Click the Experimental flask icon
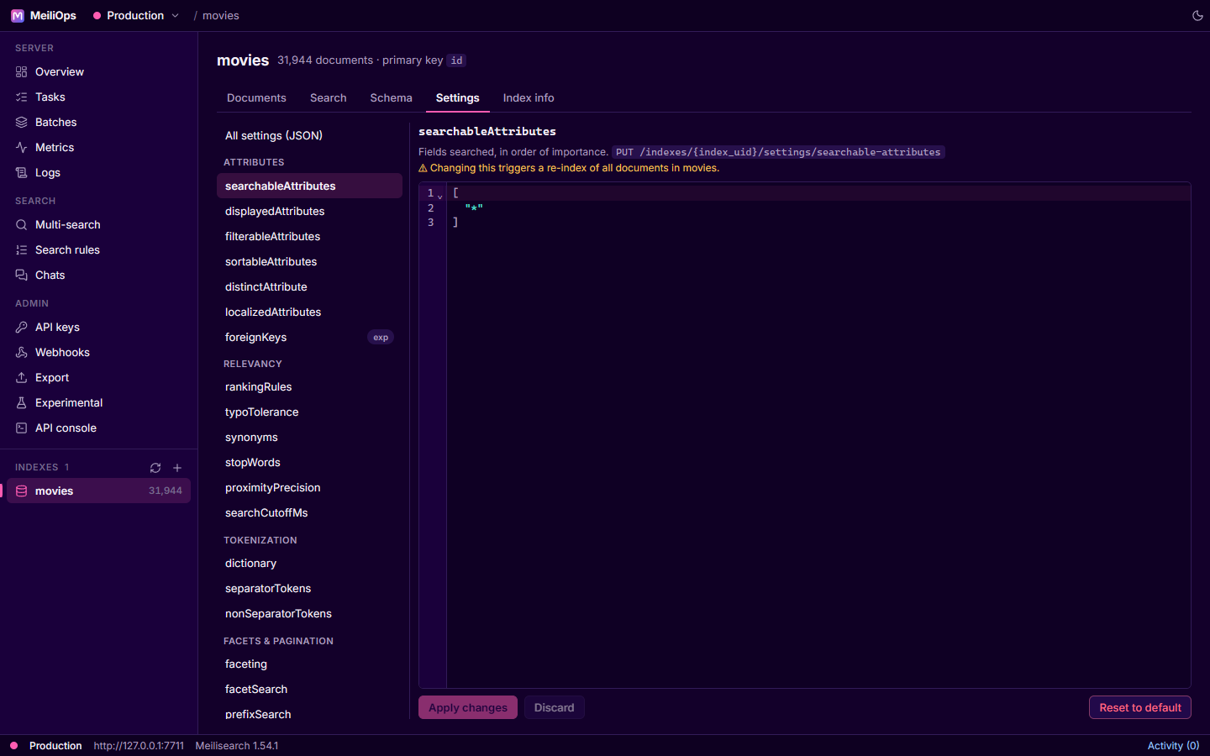Image resolution: width=1210 pixels, height=756 pixels. click(22, 403)
